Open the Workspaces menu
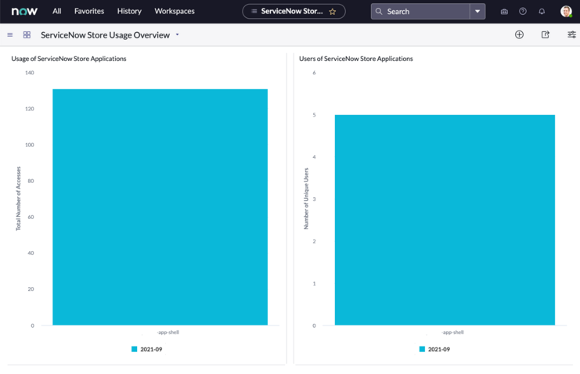580x374 pixels. tap(175, 11)
